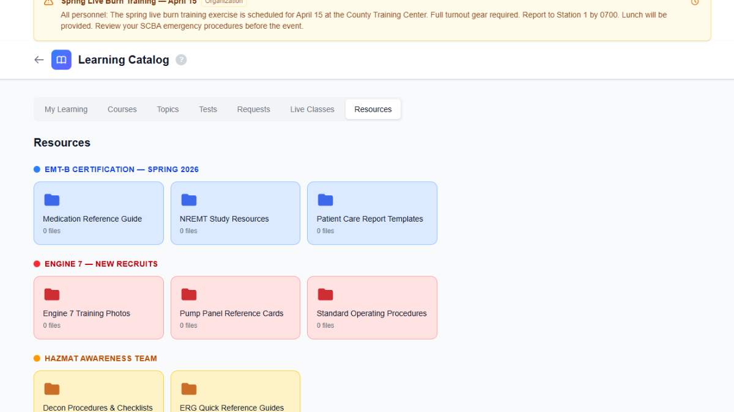Image resolution: width=734 pixels, height=412 pixels.
Task: Click the NREMT Study Resources folder icon
Action: pos(189,200)
